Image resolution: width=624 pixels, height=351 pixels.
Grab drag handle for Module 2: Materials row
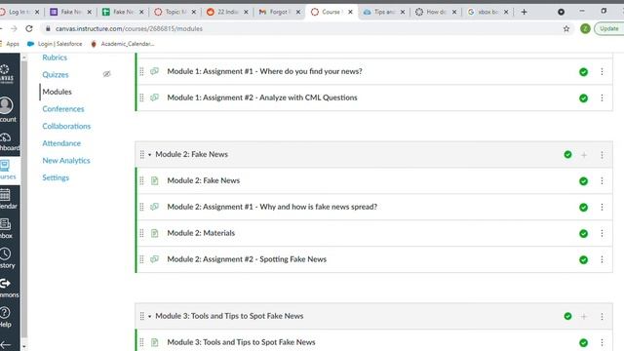pyautogui.click(x=141, y=233)
